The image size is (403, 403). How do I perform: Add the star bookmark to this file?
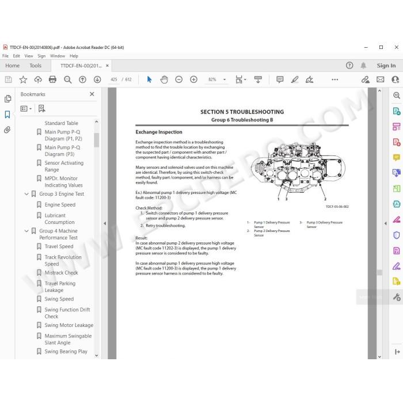(23, 79)
